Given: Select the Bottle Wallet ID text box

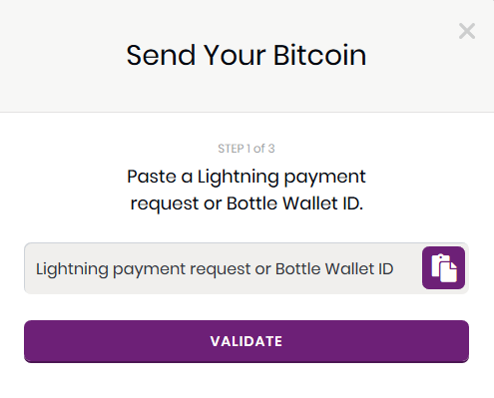Looking at the screenshot, I should pos(223,268).
